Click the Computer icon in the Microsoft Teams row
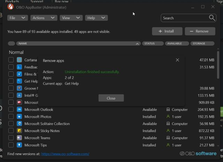This screenshot has width=223, height=162. coord(168,138)
